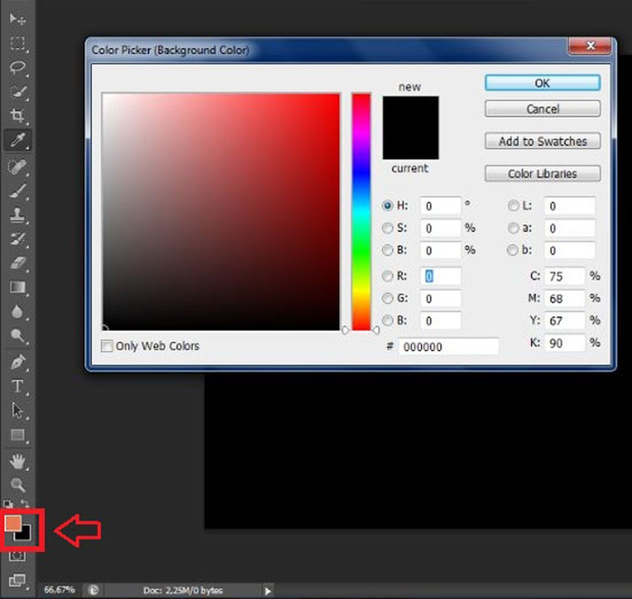This screenshot has height=599, width=632.
Task: Click inside the red color field
Action: (221, 211)
